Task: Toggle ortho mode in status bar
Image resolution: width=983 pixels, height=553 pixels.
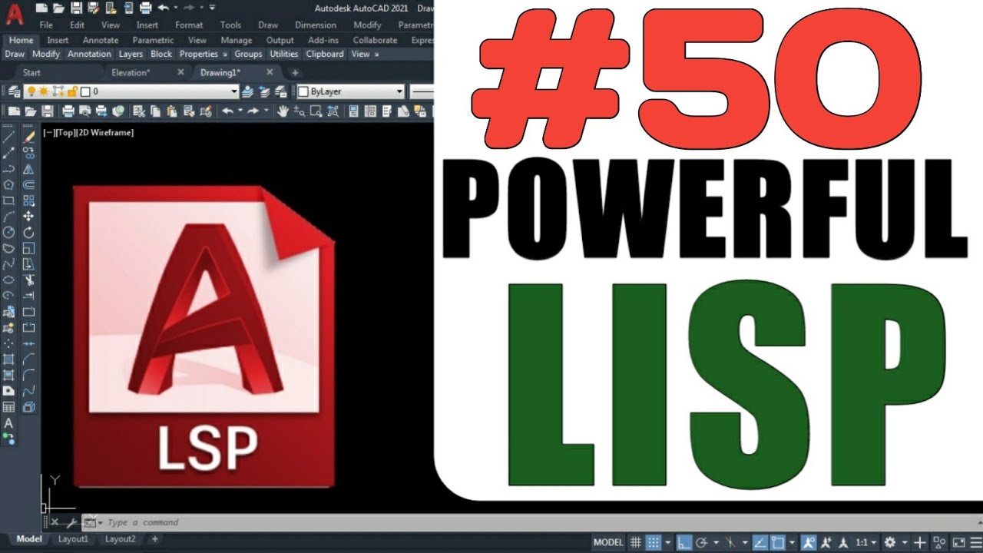Action: tap(685, 542)
